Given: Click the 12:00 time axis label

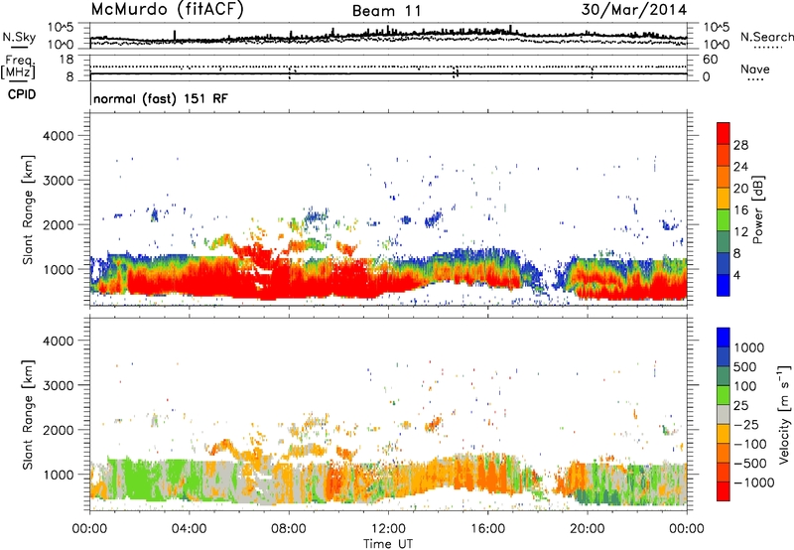Looking at the screenshot, I should click(x=388, y=529).
